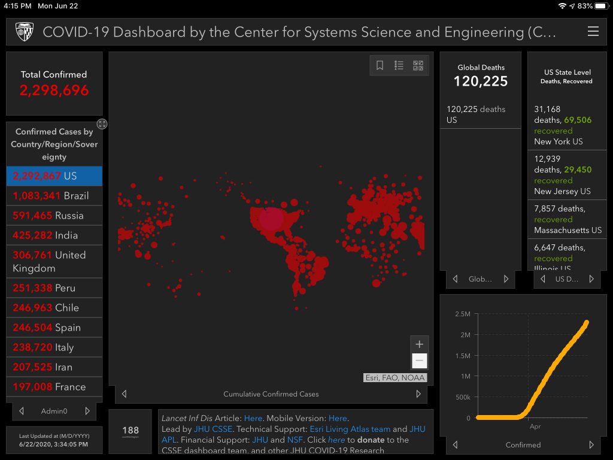Click the Johns Hopkins logo
This screenshot has width=613, height=460.
25,32
